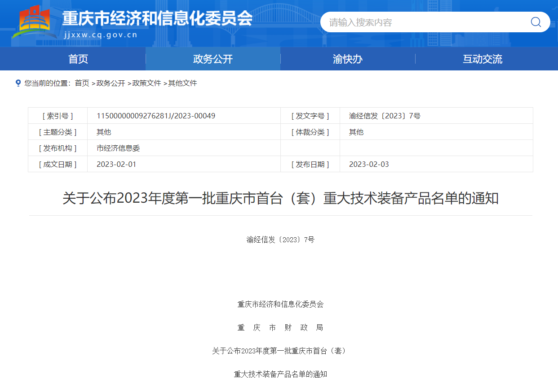Open the 其他文件 breadcrumb link

tap(182, 83)
